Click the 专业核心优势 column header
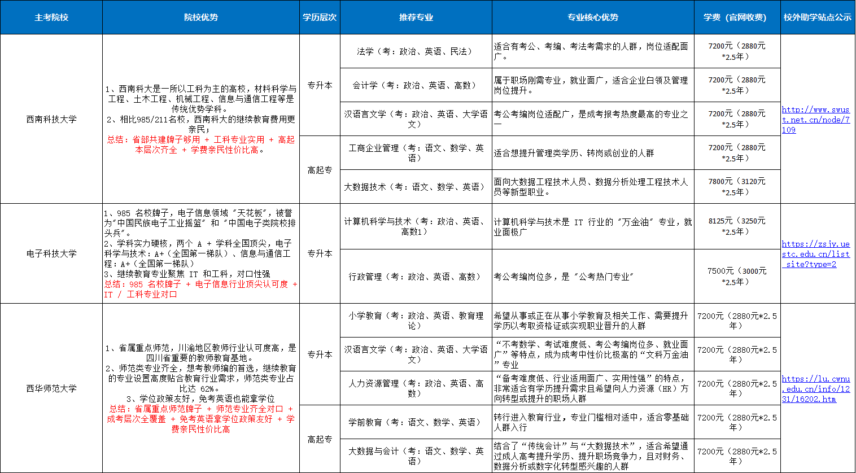The width and height of the screenshot is (856, 473). (593, 17)
